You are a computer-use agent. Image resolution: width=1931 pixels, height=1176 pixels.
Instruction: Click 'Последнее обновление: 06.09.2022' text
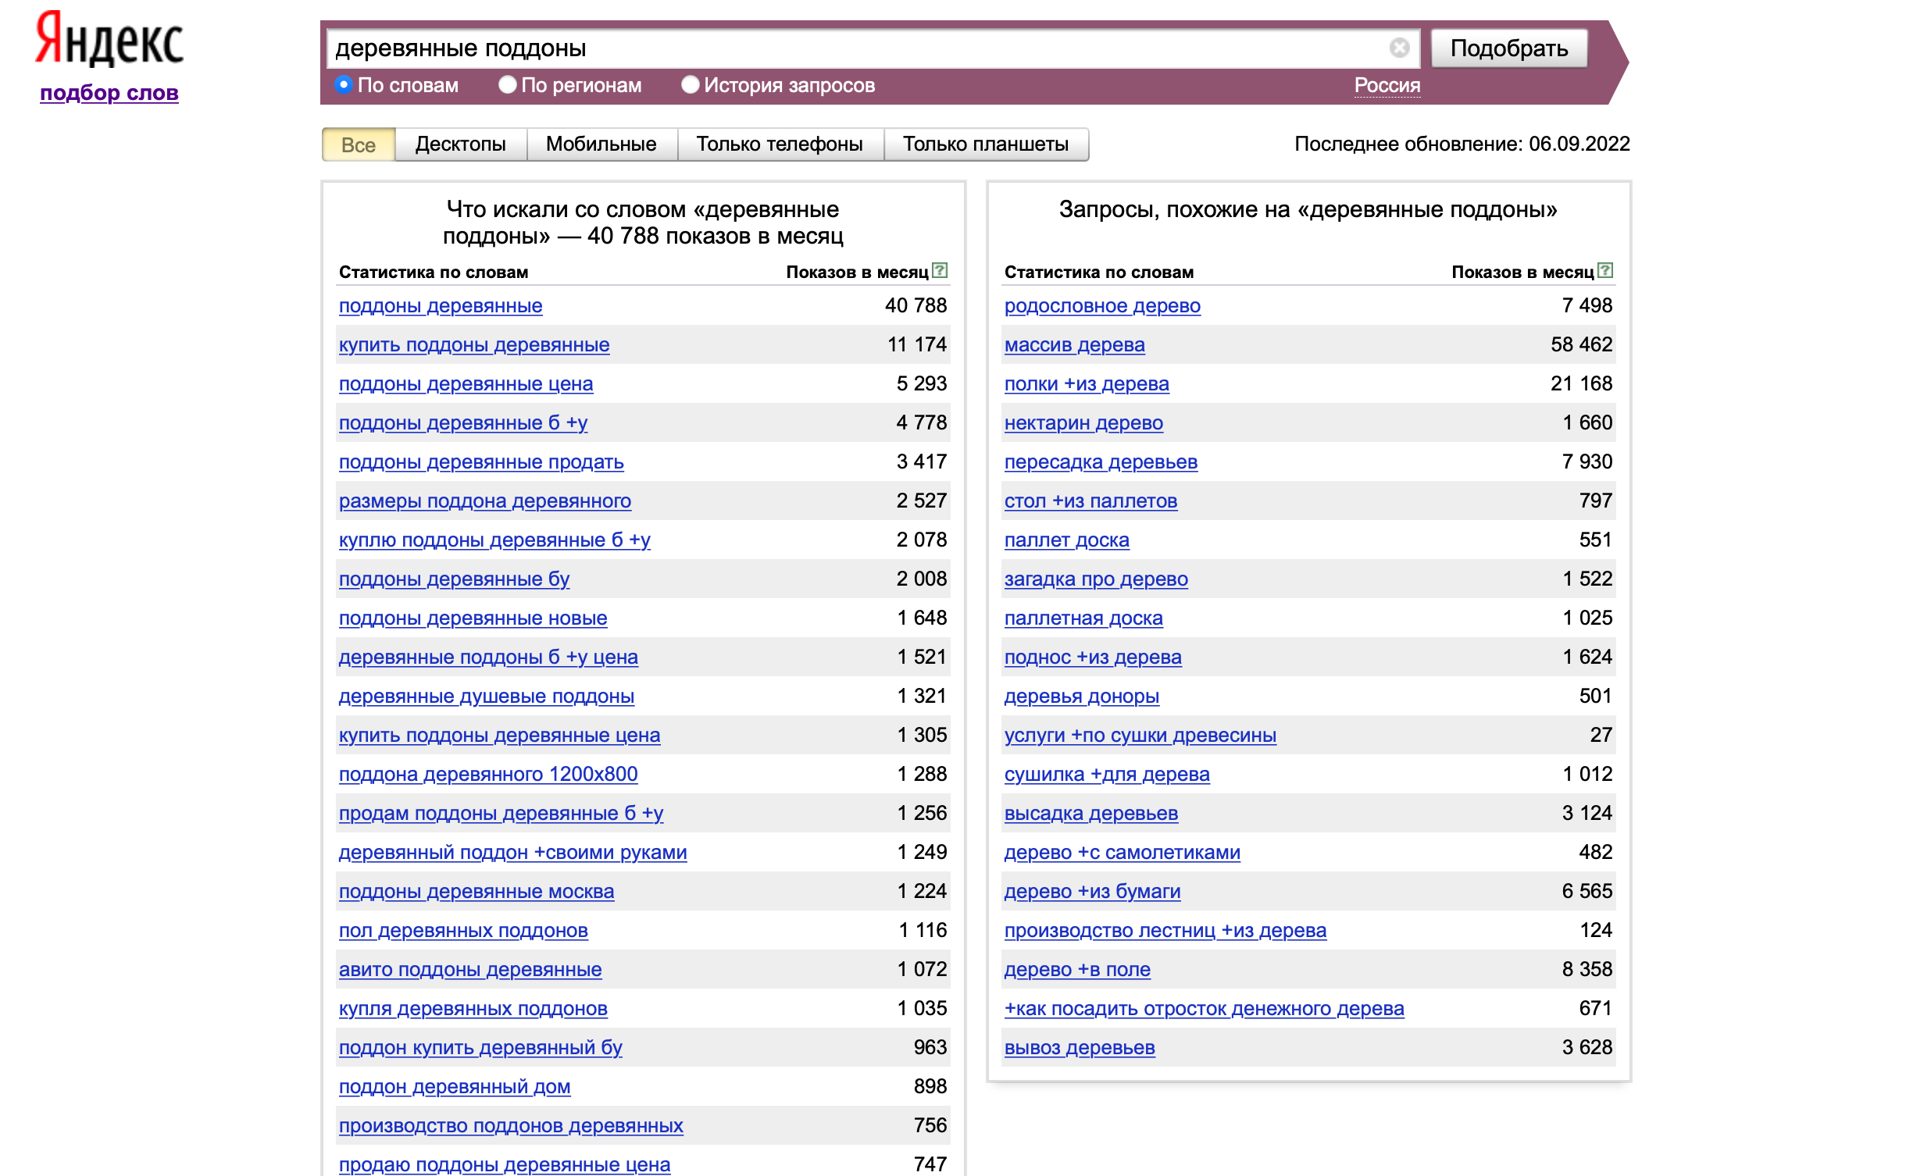(1462, 144)
